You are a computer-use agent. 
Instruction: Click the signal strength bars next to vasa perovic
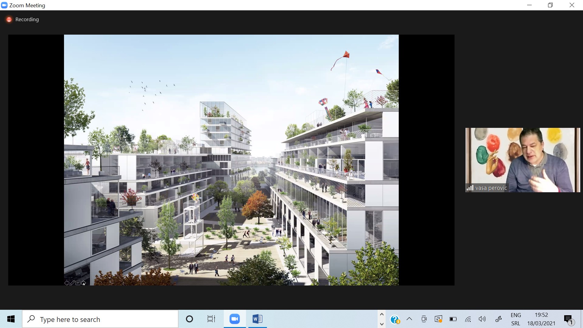tap(470, 188)
